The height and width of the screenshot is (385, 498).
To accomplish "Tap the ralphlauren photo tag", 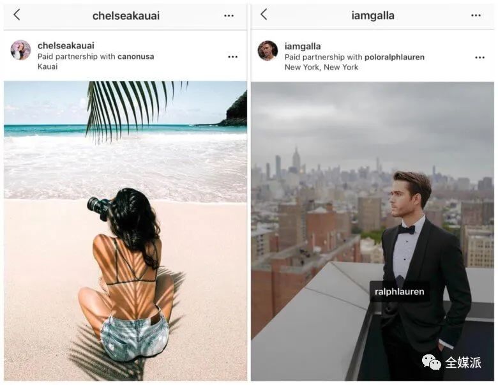I will 400,292.
